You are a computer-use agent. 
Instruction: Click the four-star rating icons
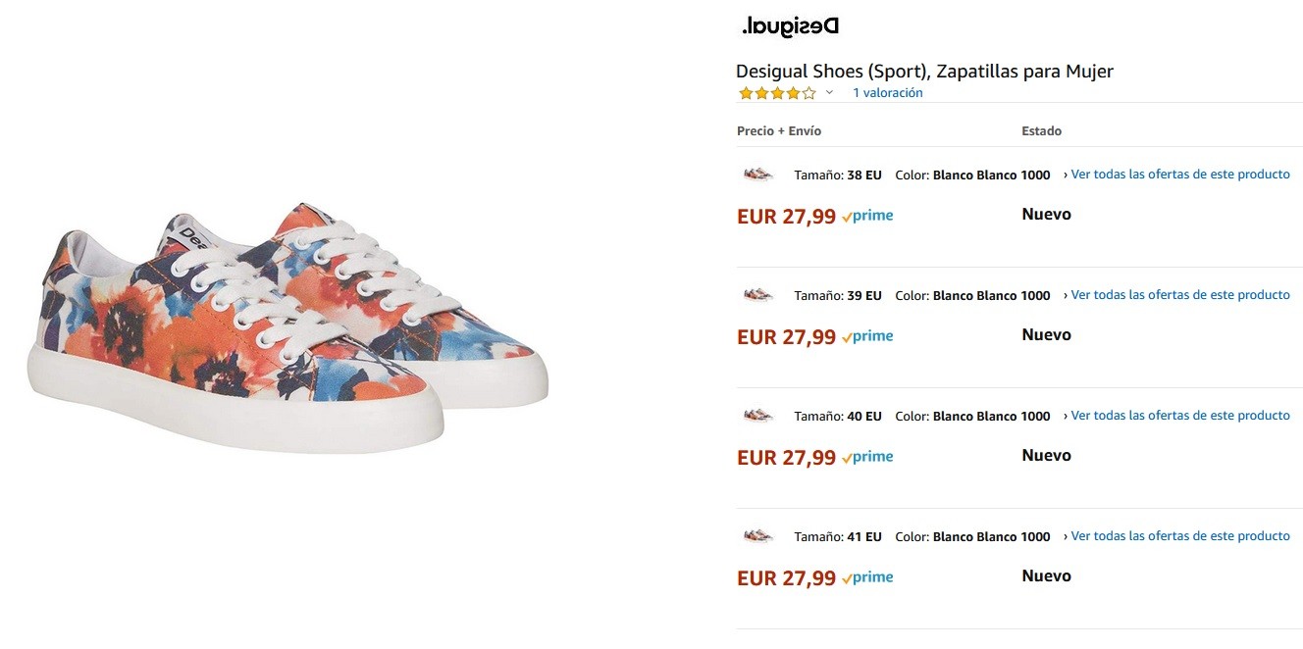tap(776, 93)
